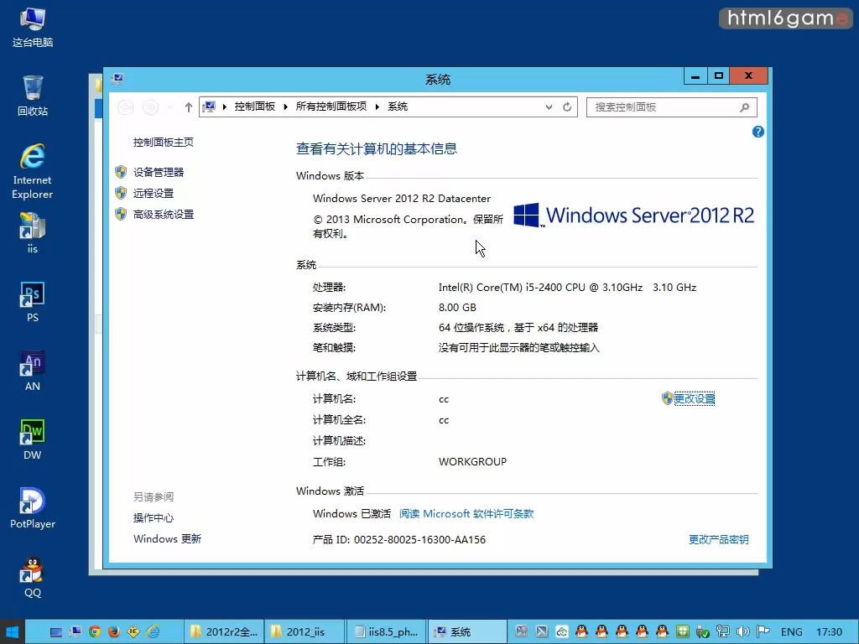859x644 pixels.
Task: Open the recent locations dropdown arrow
Action: pyautogui.click(x=169, y=107)
